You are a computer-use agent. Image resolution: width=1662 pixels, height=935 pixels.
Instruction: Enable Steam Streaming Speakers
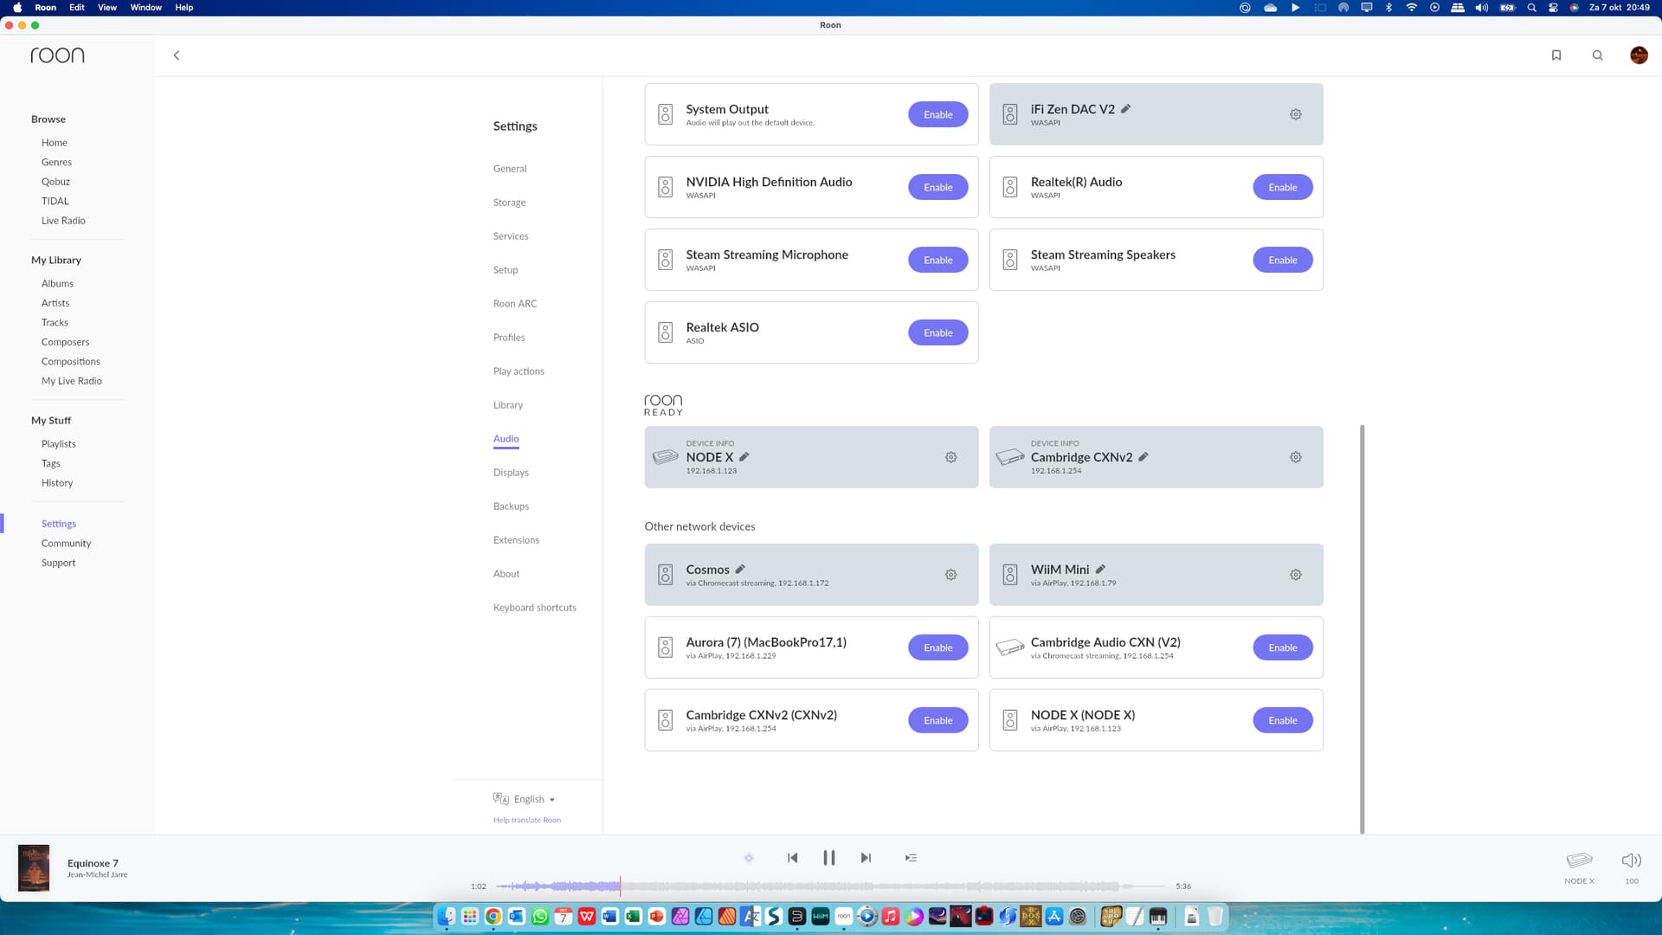[1282, 260]
